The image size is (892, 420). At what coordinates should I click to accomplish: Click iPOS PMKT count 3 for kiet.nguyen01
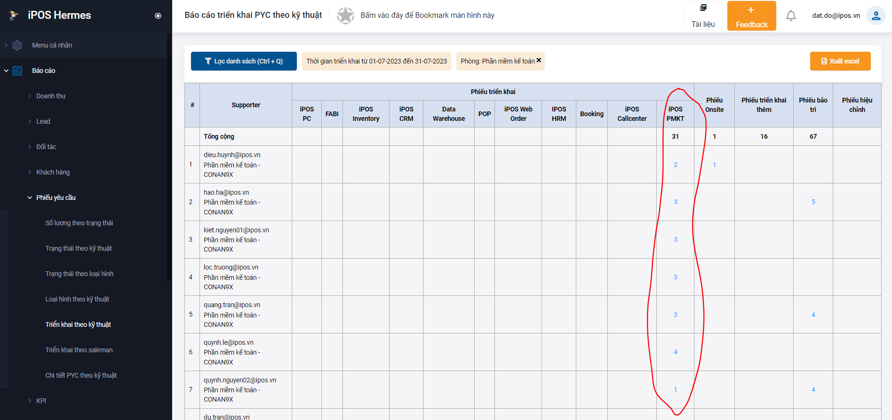(676, 239)
